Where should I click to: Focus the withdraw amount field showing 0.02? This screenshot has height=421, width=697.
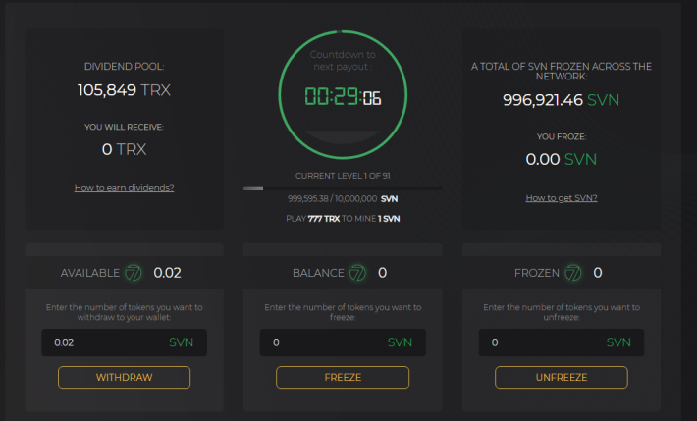[x=124, y=342]
